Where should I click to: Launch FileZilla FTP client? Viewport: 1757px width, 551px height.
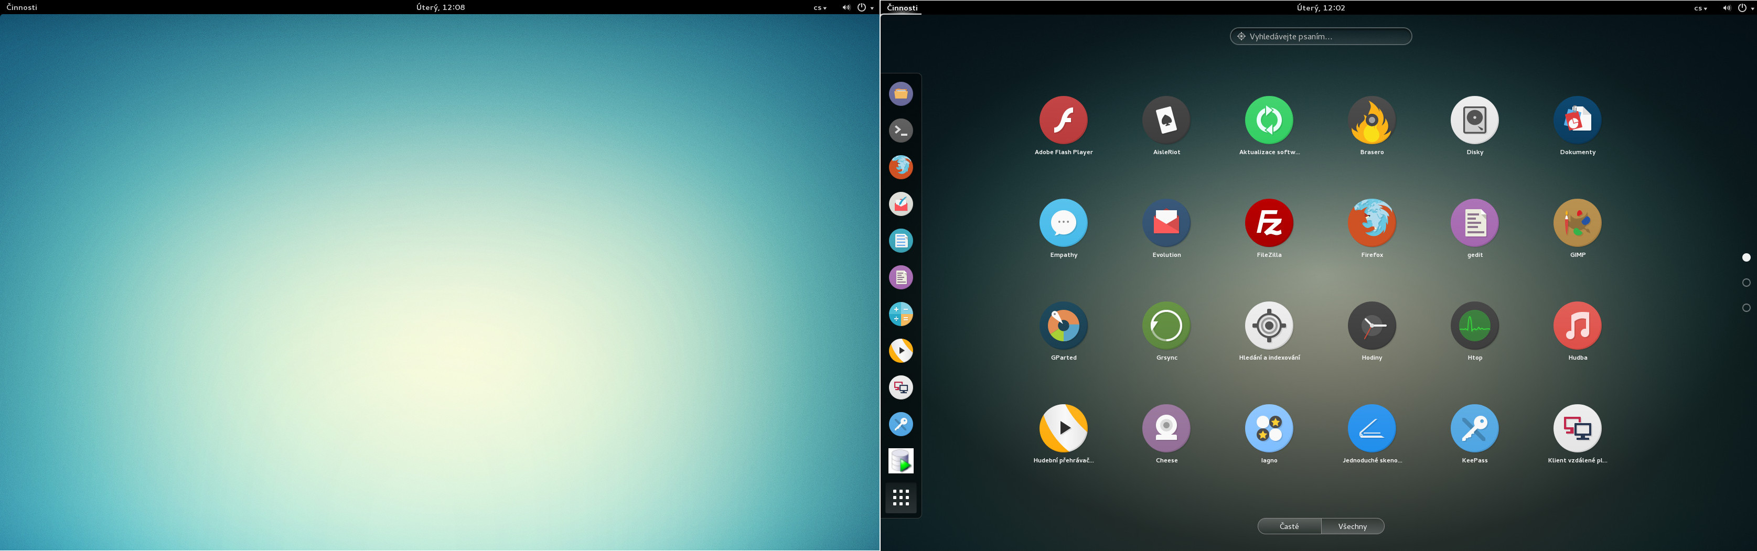tap(1269, 223)
